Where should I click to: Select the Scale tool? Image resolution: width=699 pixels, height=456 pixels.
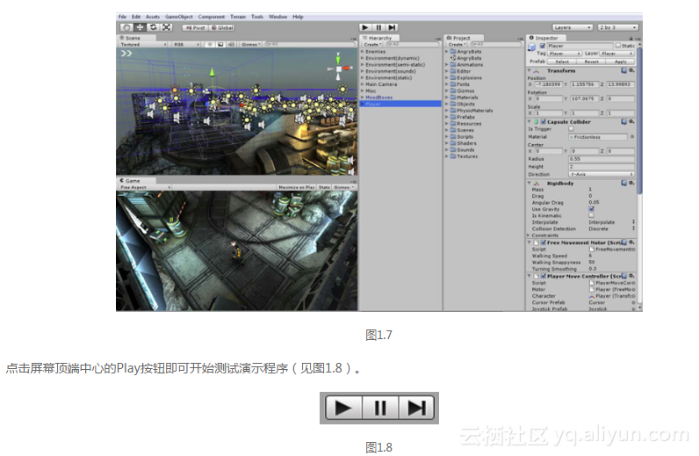pos(166,27)
